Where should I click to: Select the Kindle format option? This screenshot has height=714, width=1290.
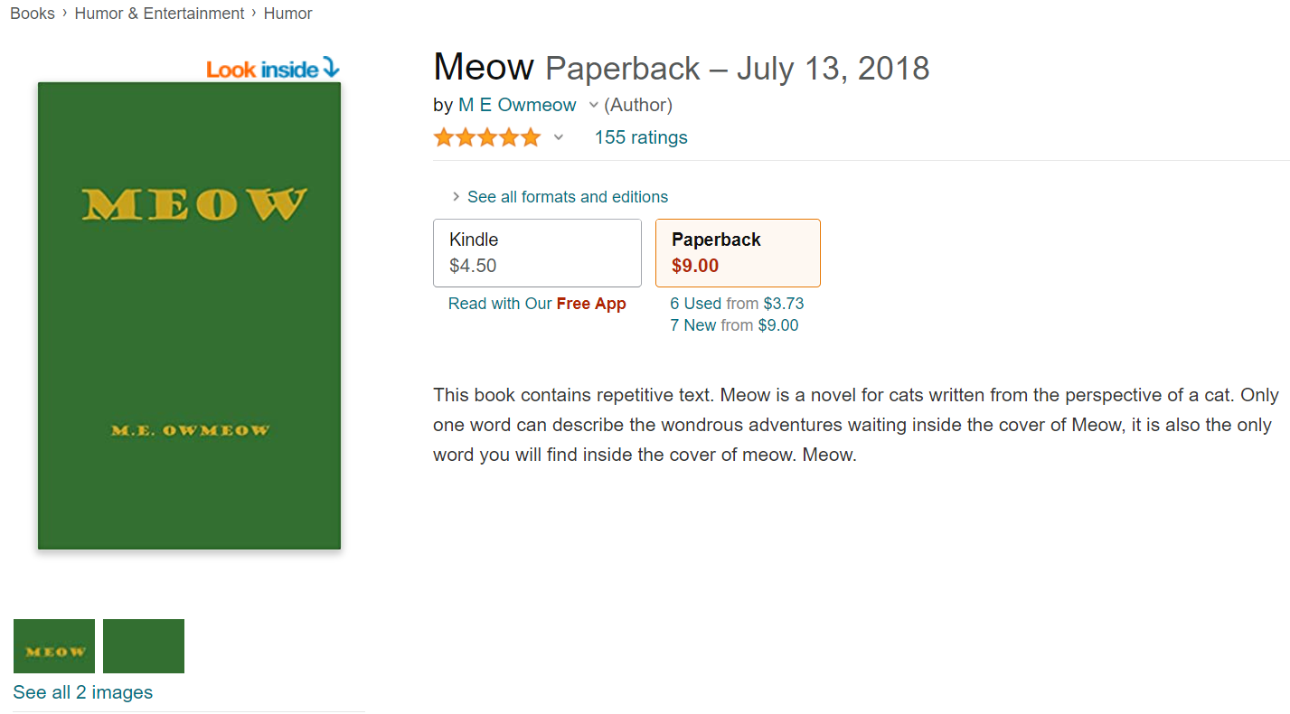click(x=537, y=252)
